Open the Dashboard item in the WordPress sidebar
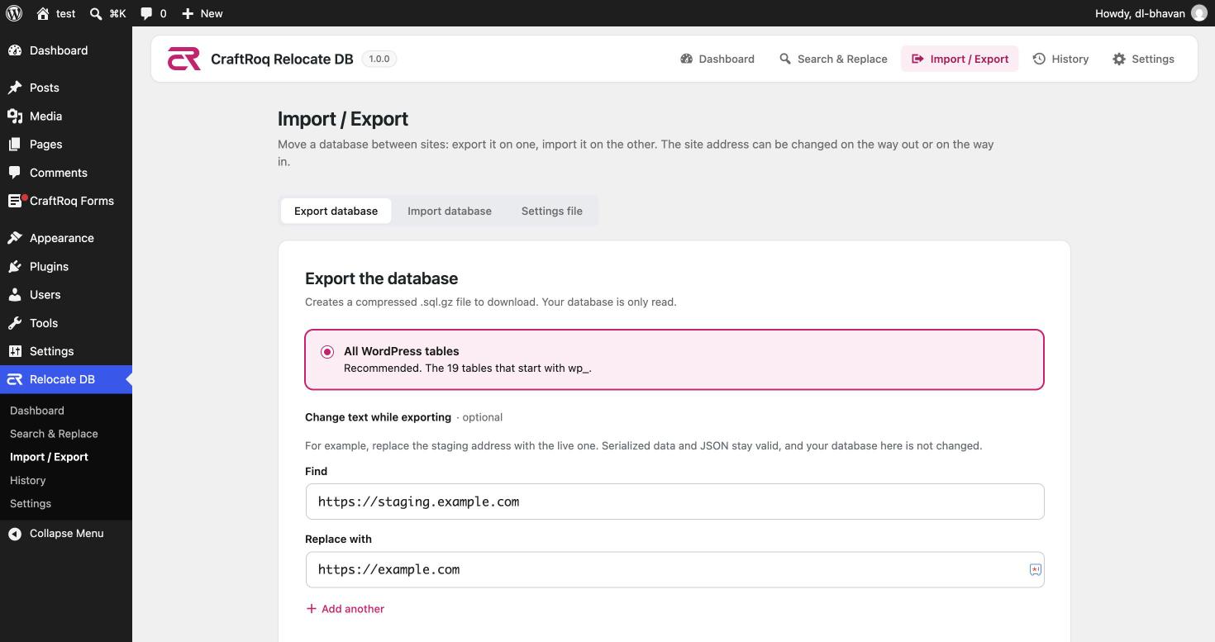Viewport: 1215px width, 642px height. point(66,50)
